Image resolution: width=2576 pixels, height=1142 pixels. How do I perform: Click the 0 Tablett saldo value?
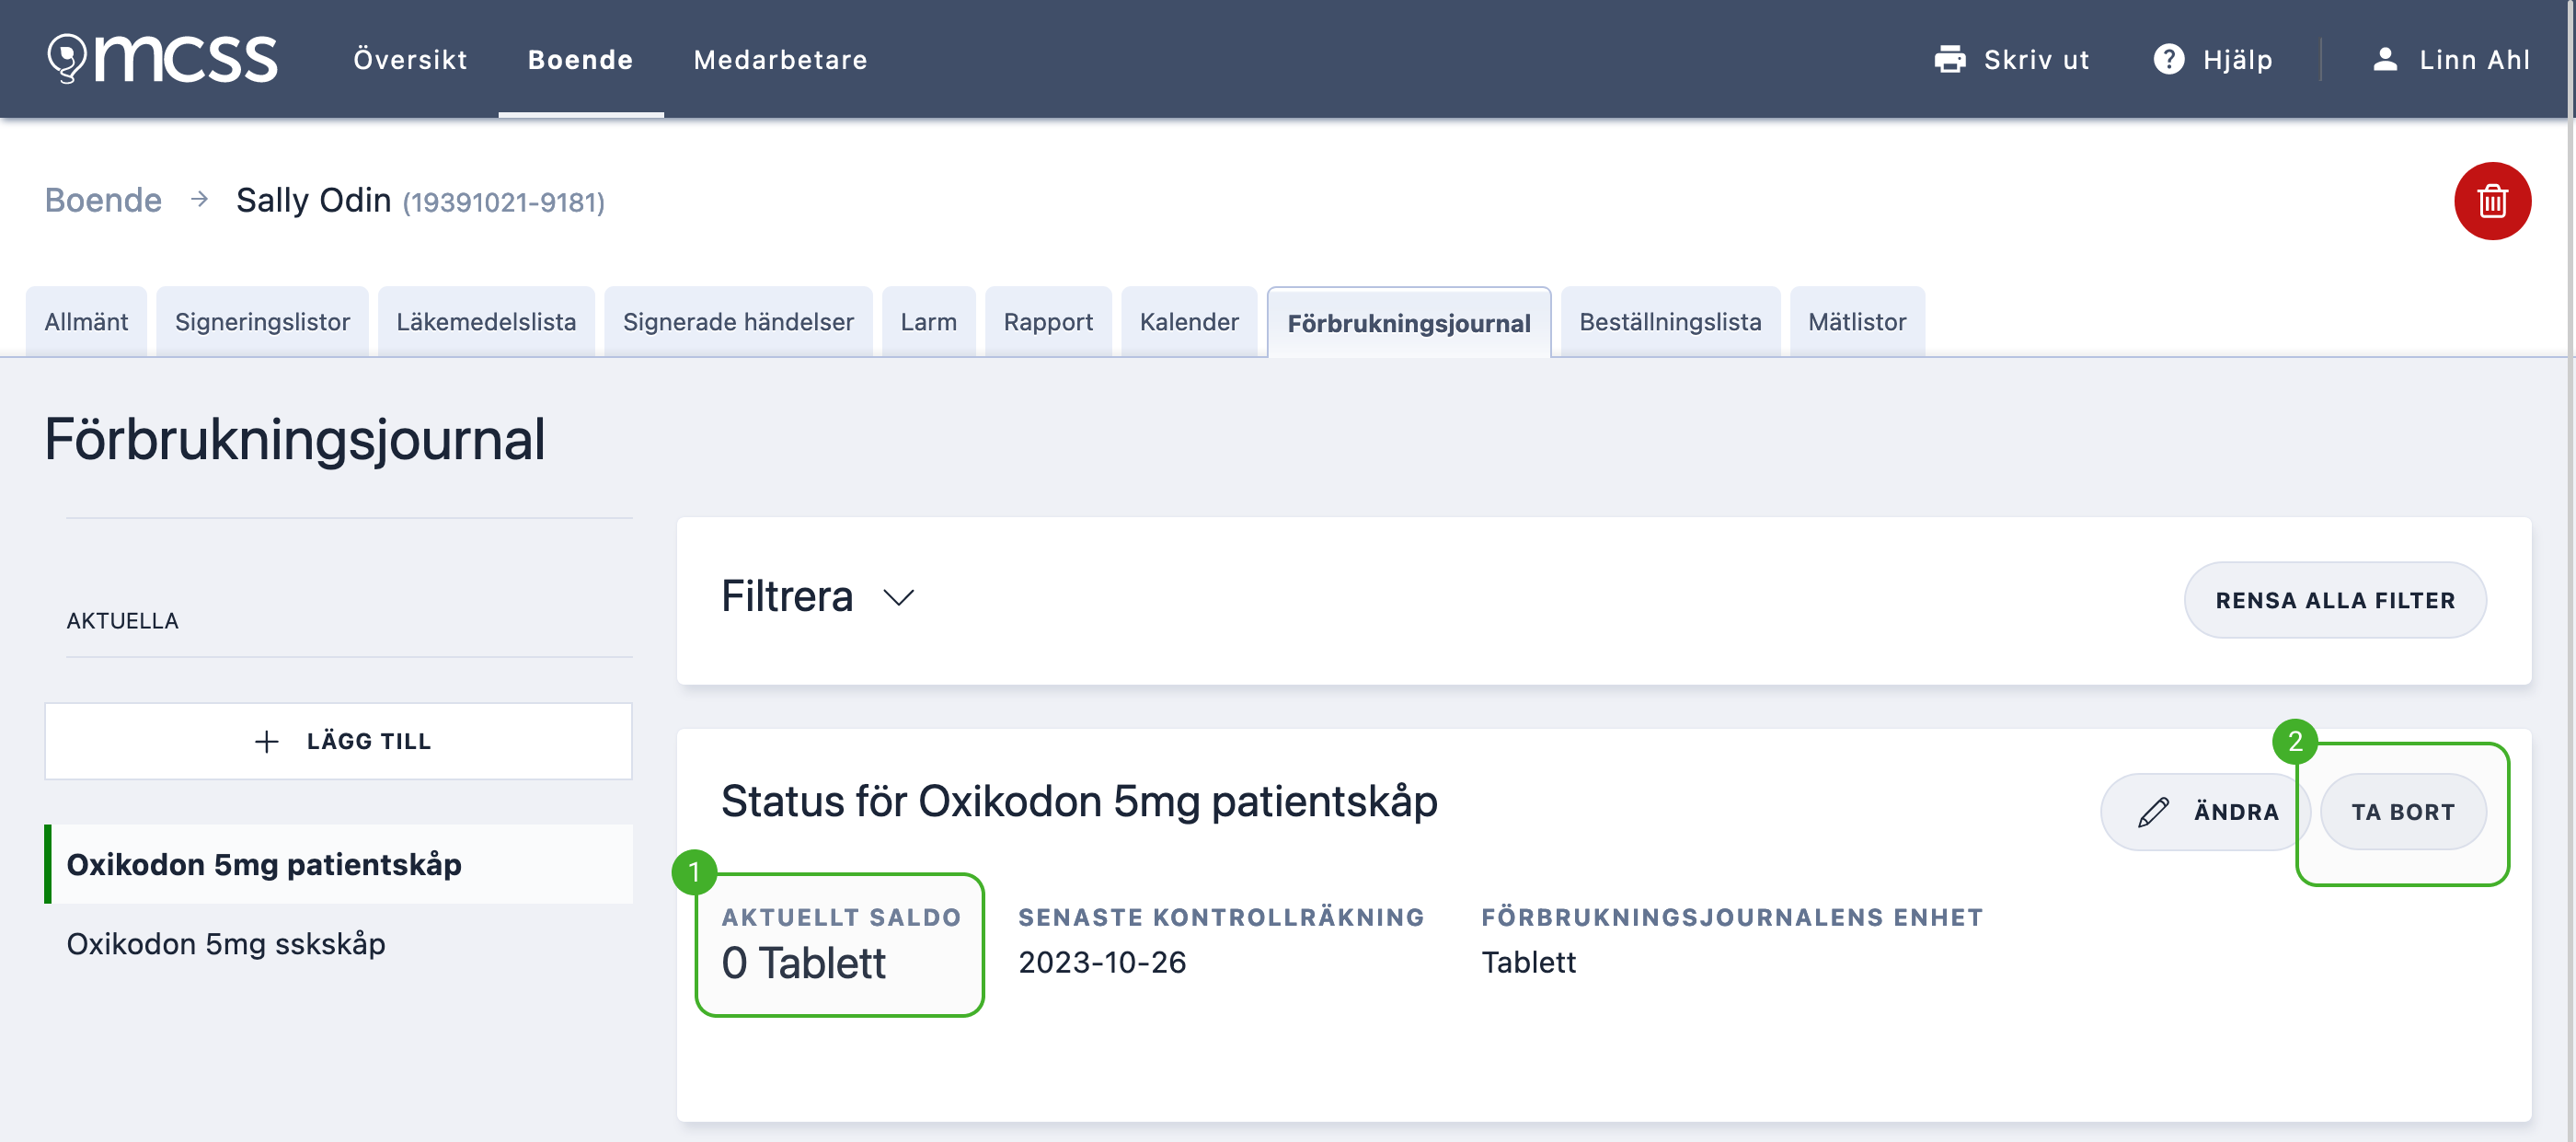[803, 963]
